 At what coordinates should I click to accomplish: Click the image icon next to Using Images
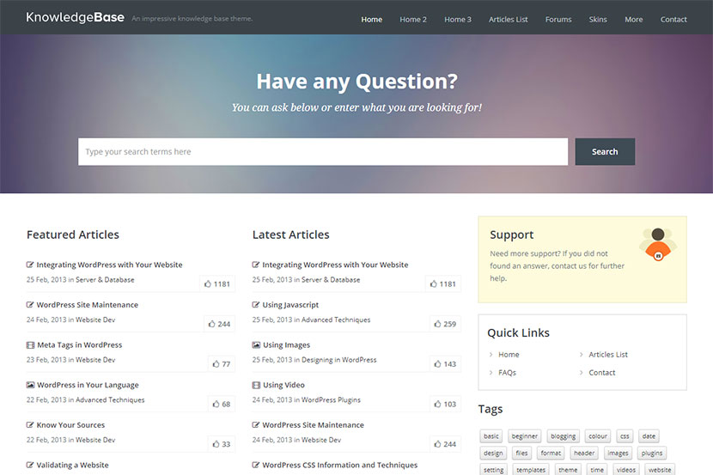[256, 345]
